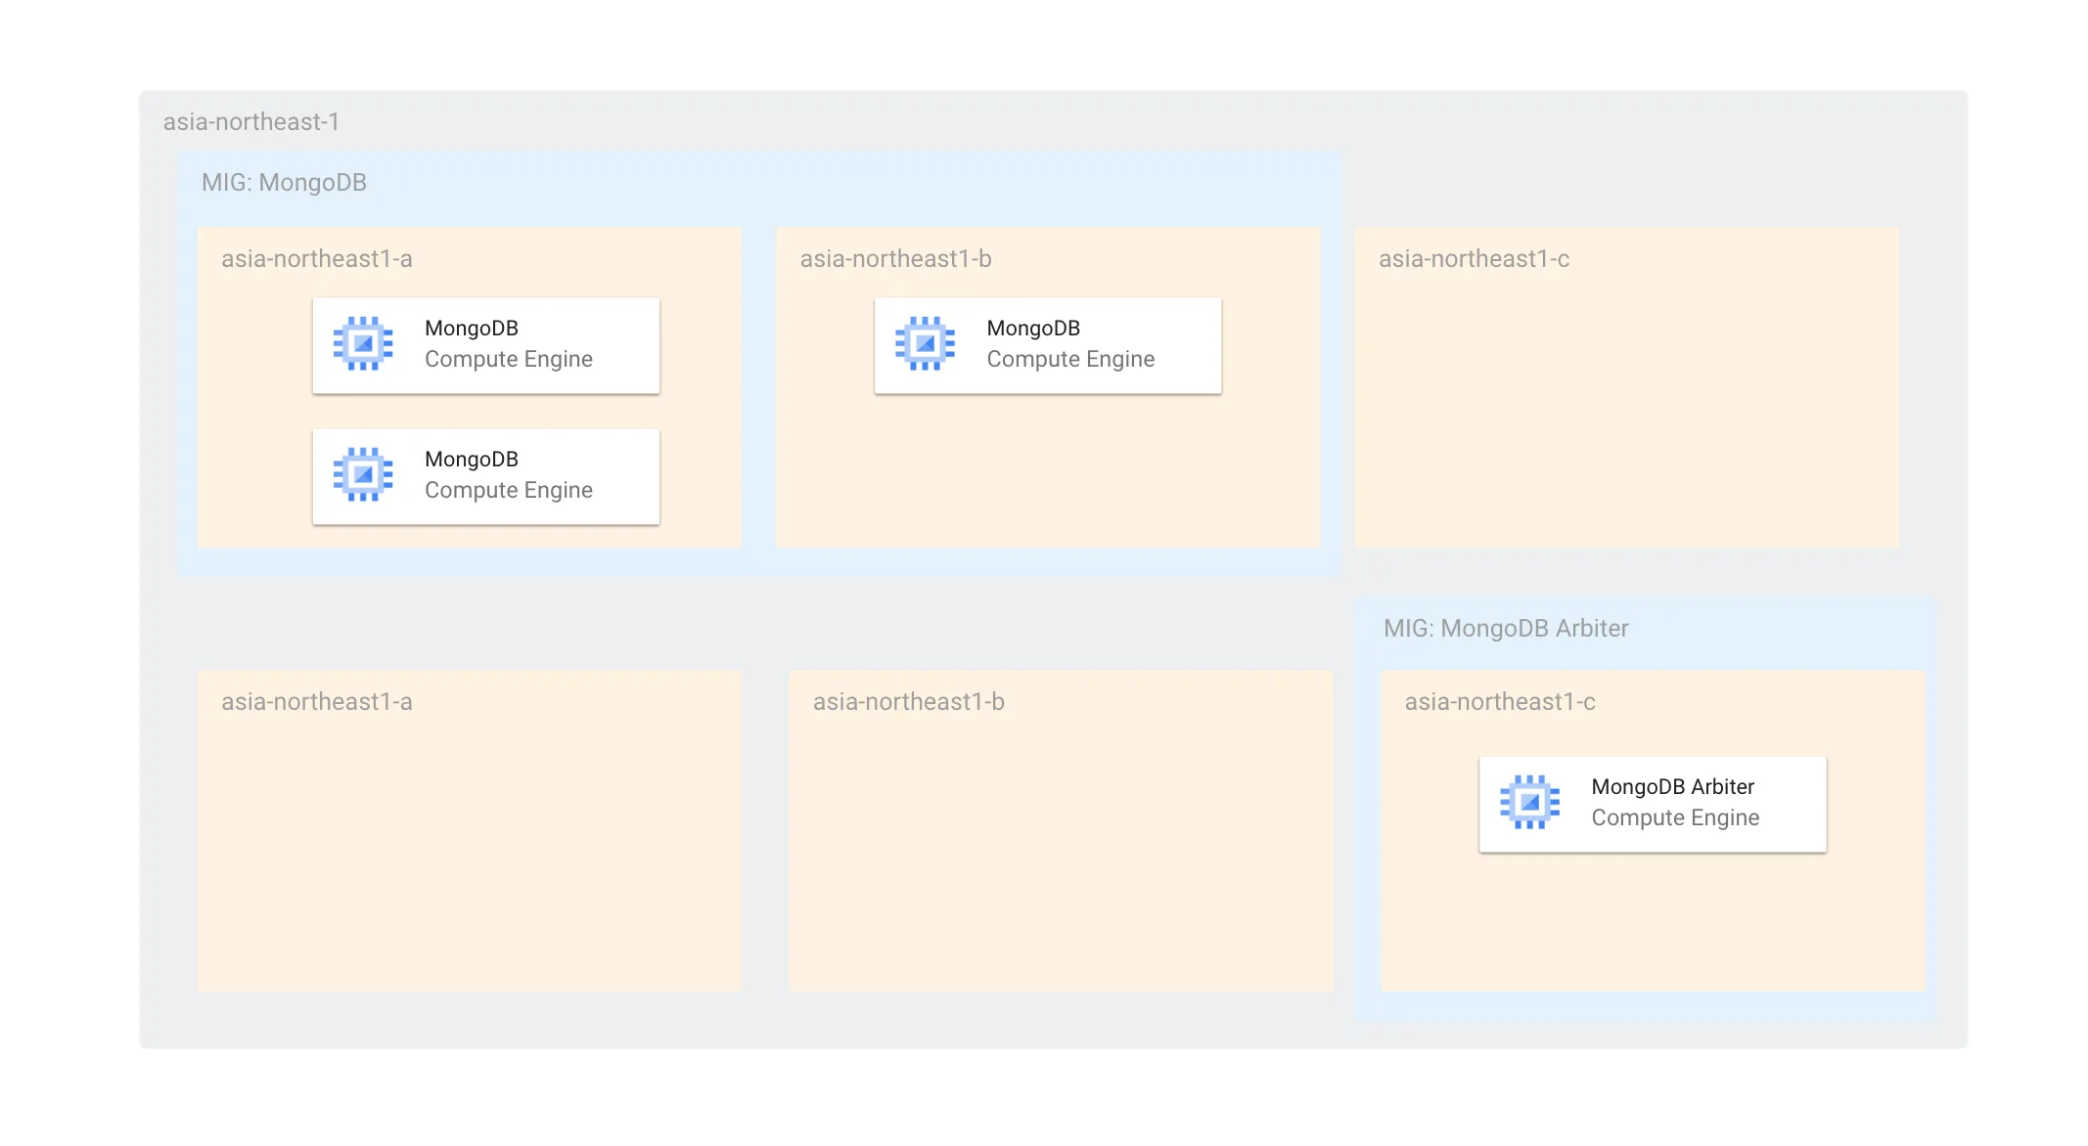The width and height of the screenshot is (2088, 1146).
Task: Click the upper asia-northeast1-c zone label
Action: coord(1474,259)
